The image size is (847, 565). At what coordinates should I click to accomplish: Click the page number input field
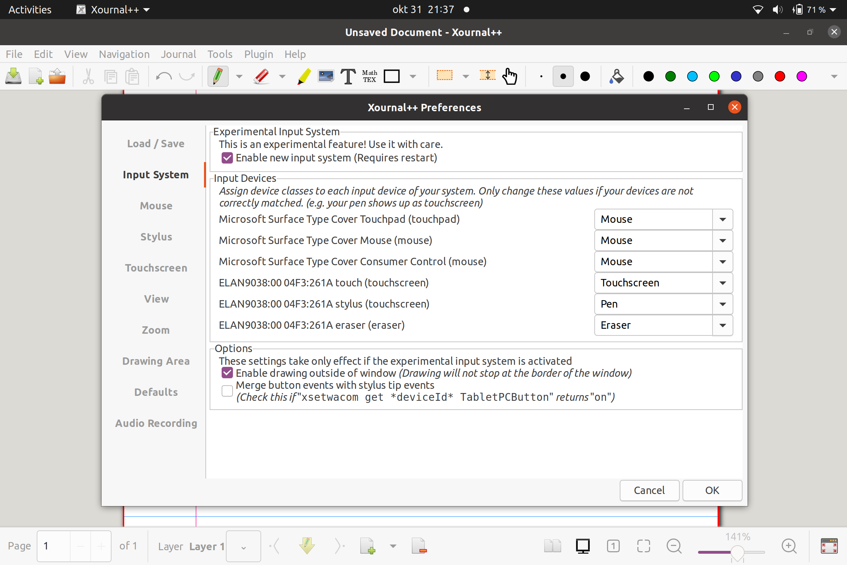pos(52,546)
